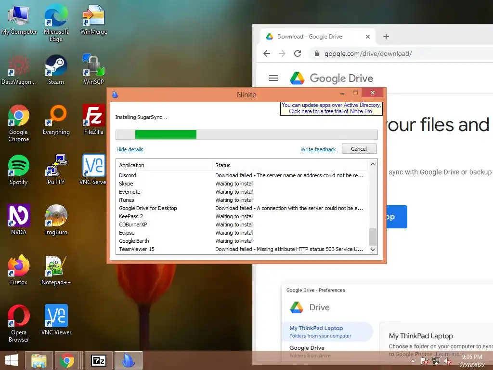This screenshot has height=370, width=493.
Task: Open the Everything search shortcut
Action: click(56, 120)
